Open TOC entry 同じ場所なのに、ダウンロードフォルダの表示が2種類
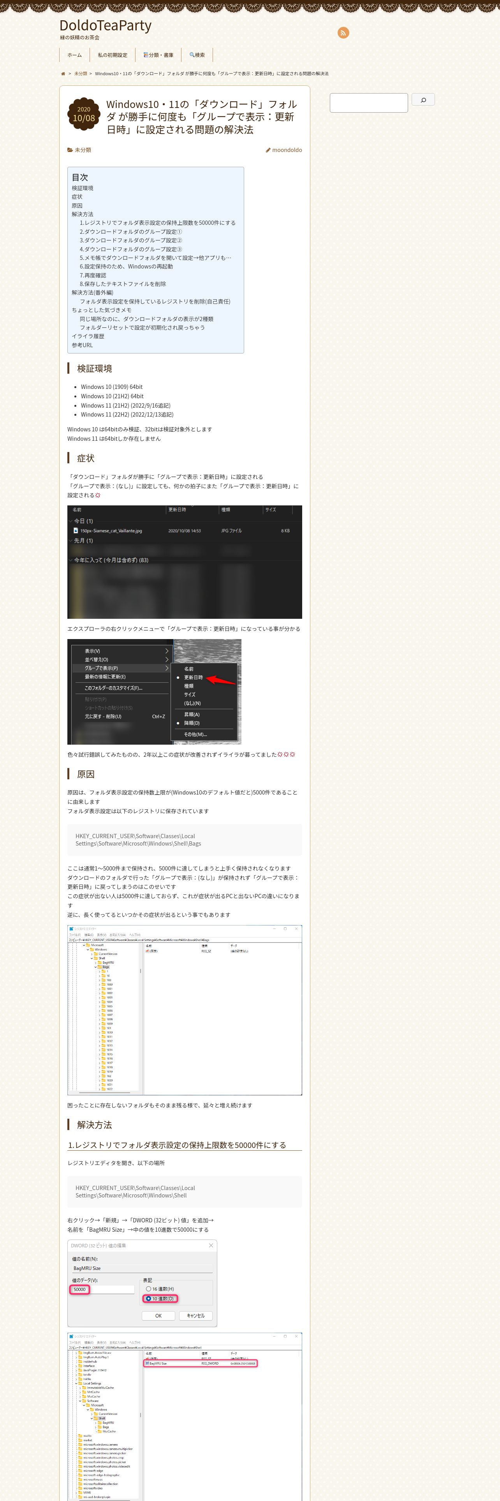Screen dimensions: 500x1501 147,319
